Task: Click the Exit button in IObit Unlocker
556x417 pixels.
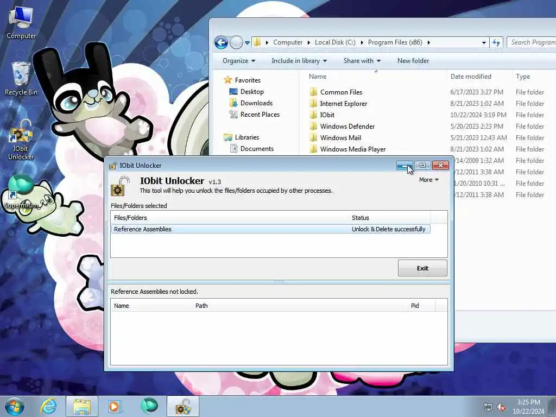Action: [x=422, y=268]
